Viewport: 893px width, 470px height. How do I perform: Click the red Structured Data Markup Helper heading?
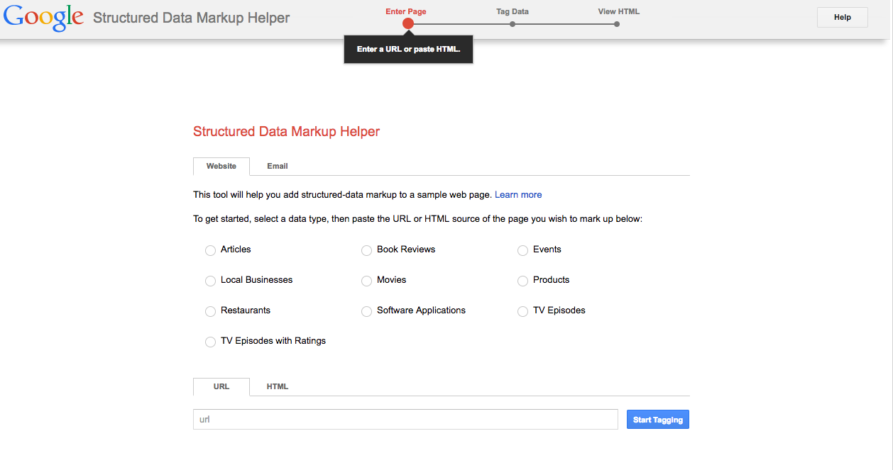287,131
